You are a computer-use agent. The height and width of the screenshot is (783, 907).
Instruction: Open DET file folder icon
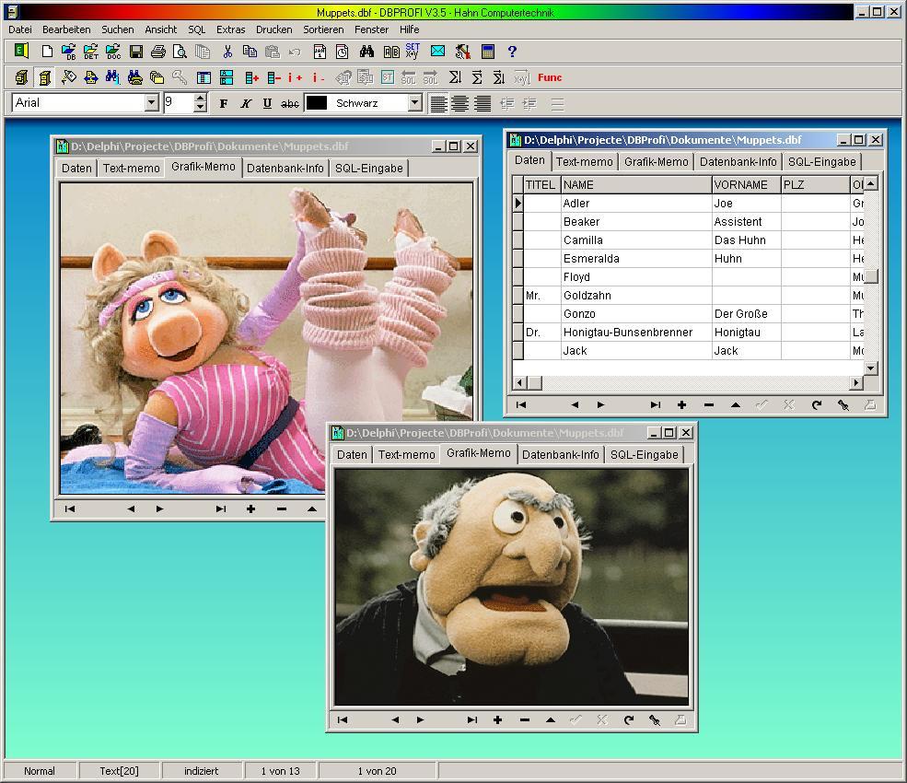(91, 52)
